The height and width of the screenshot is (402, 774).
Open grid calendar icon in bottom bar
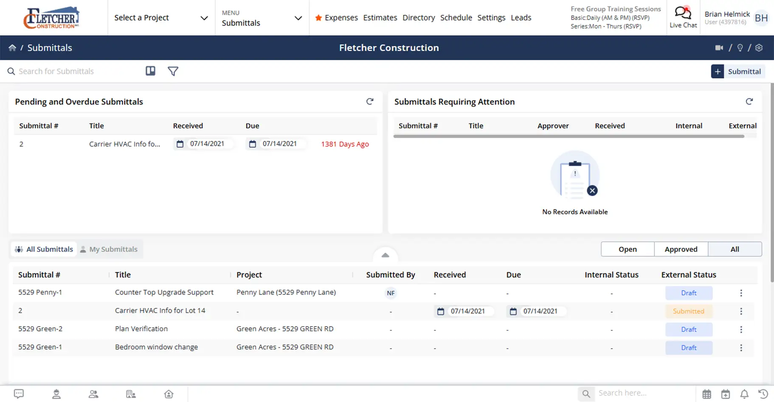706,394
